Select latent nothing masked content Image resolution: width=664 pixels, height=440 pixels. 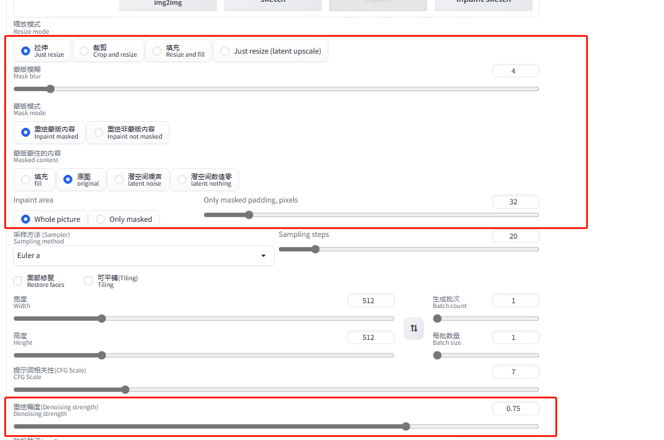(x=205, y=180)
